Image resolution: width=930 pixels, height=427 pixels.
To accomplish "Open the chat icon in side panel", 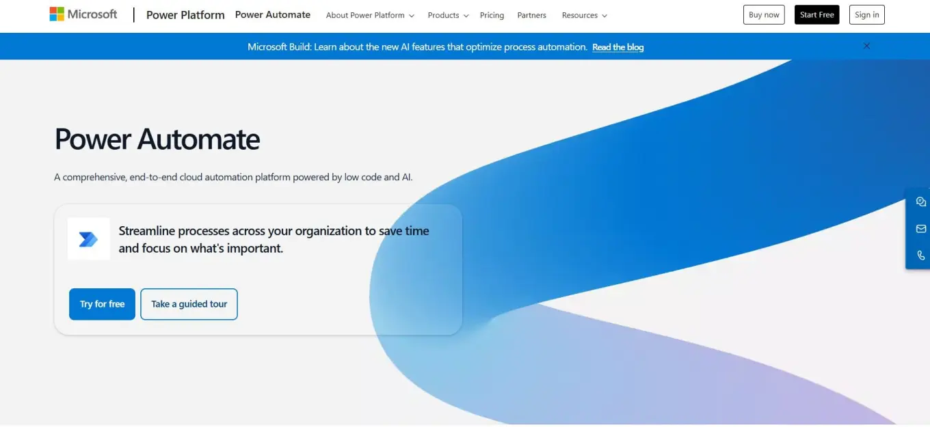I will 921,202.
